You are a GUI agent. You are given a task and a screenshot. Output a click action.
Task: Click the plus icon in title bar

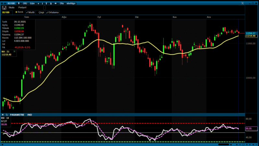tap(39, 3)
